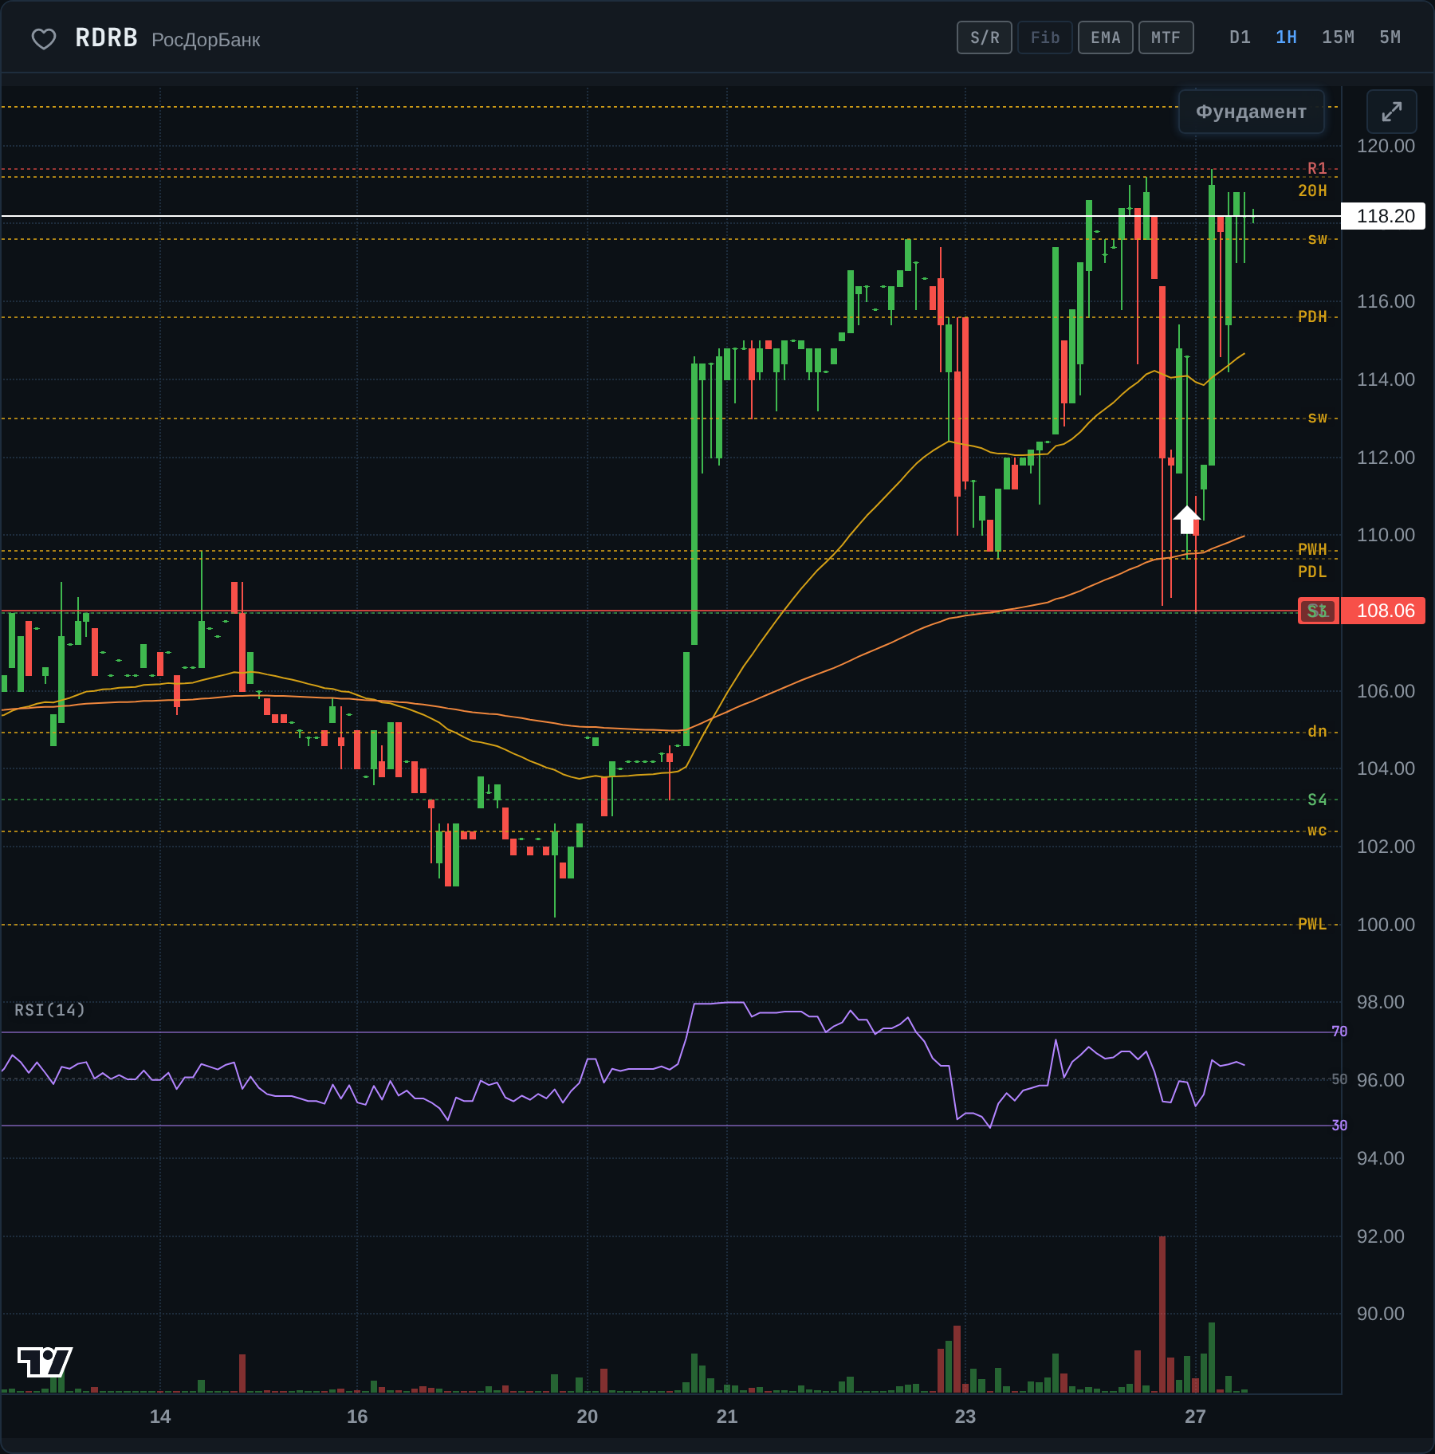Toggle MTF indicator
The width and height of the screenshot is (1435, 1454).
pos(1166,37)
